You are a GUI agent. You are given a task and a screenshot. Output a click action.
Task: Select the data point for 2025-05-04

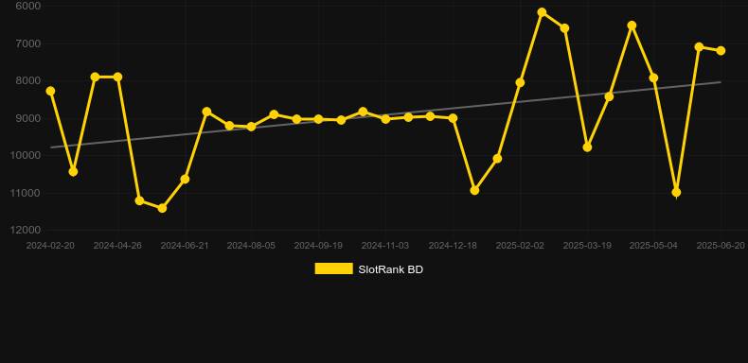(653, 78)
